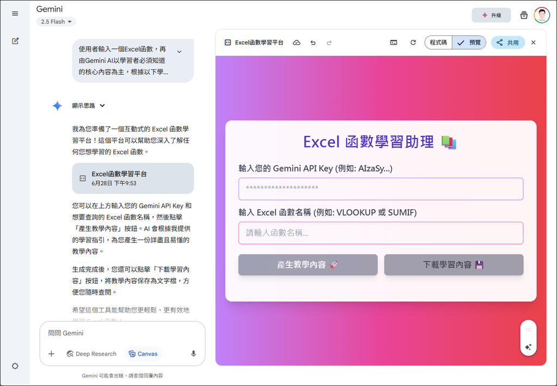Activate the microphone voice input
The height and width of the screenshot is (386, 557).
click(193, 354)
